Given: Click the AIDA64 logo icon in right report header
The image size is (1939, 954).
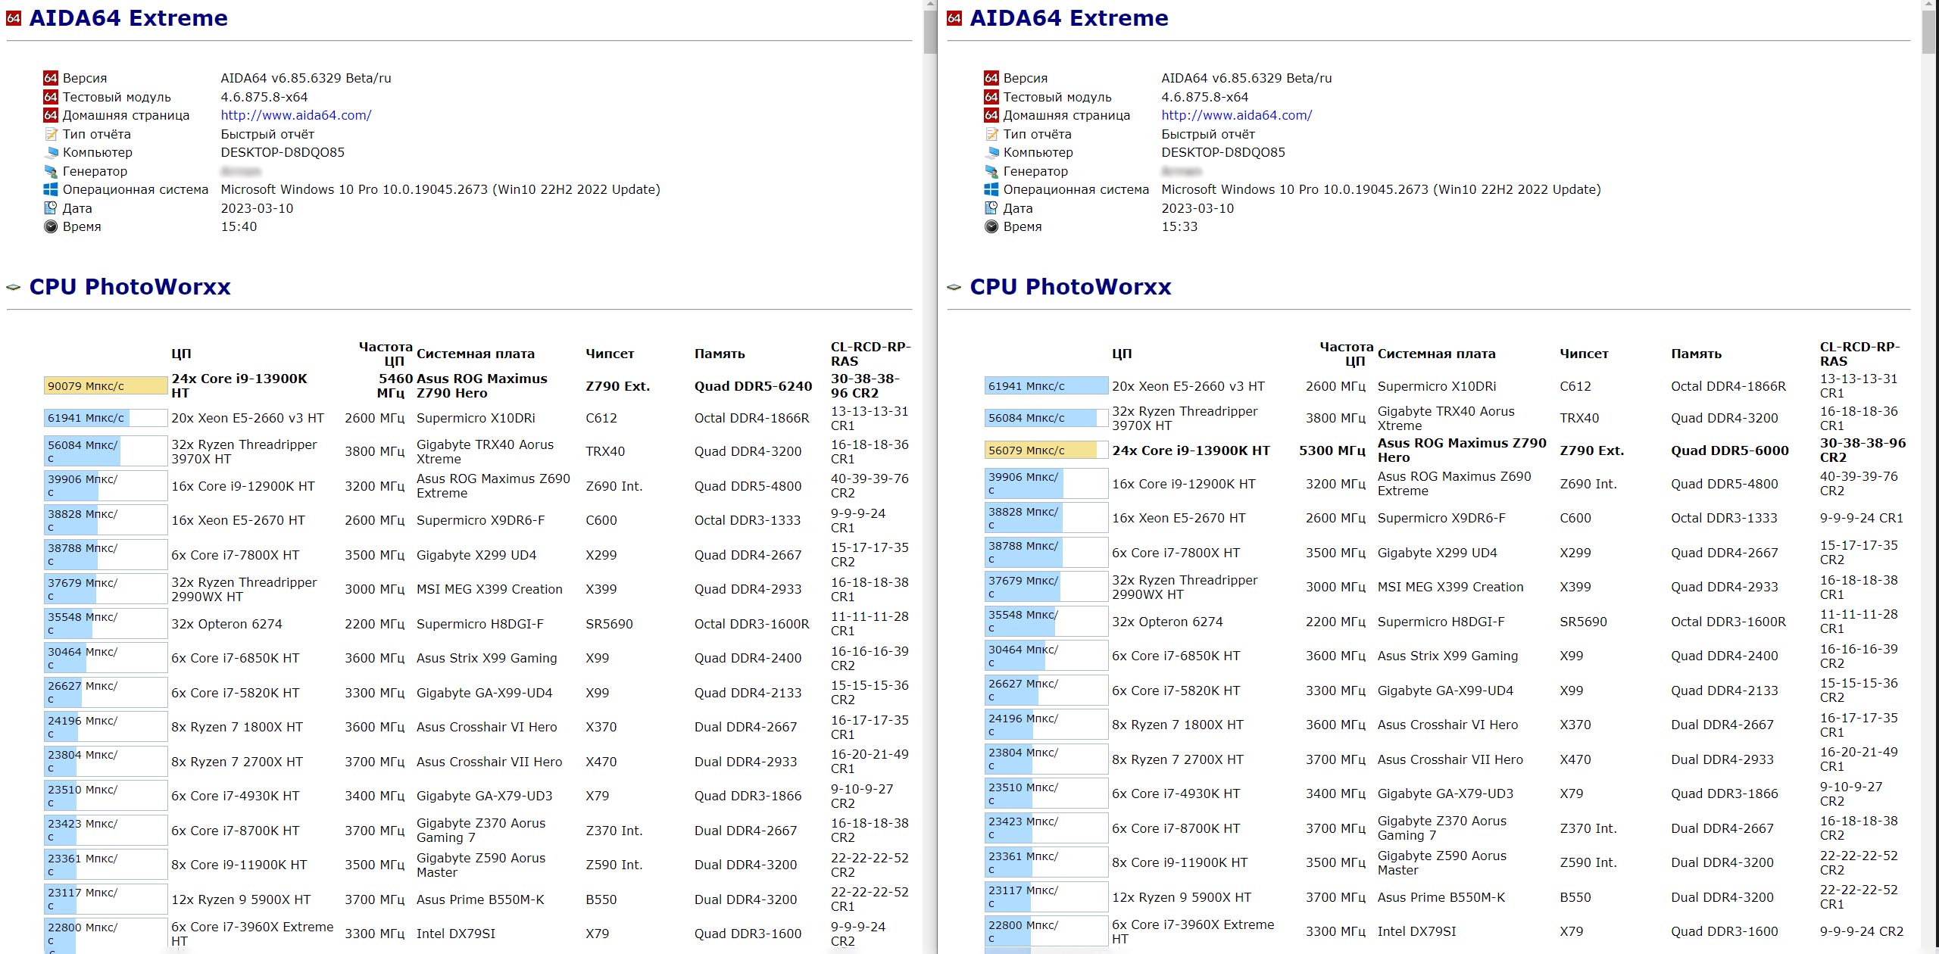Looking at the screenshot, I should pyautogui.click(x=954, y=18).
